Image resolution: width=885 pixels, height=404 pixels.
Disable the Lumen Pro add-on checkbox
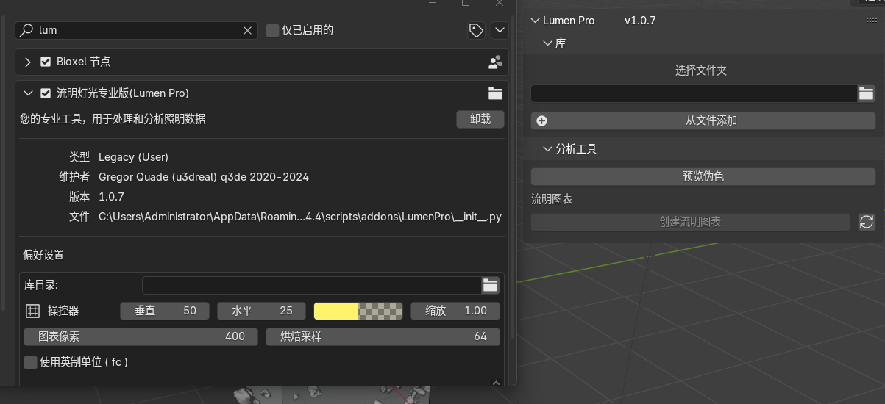click(x=46, y=93)
